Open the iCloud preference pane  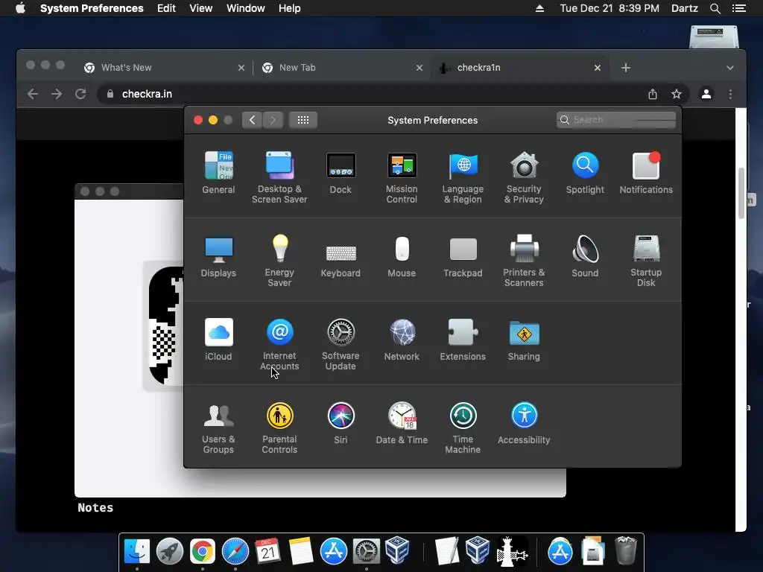pyautogui.click(x=218, y=340)
